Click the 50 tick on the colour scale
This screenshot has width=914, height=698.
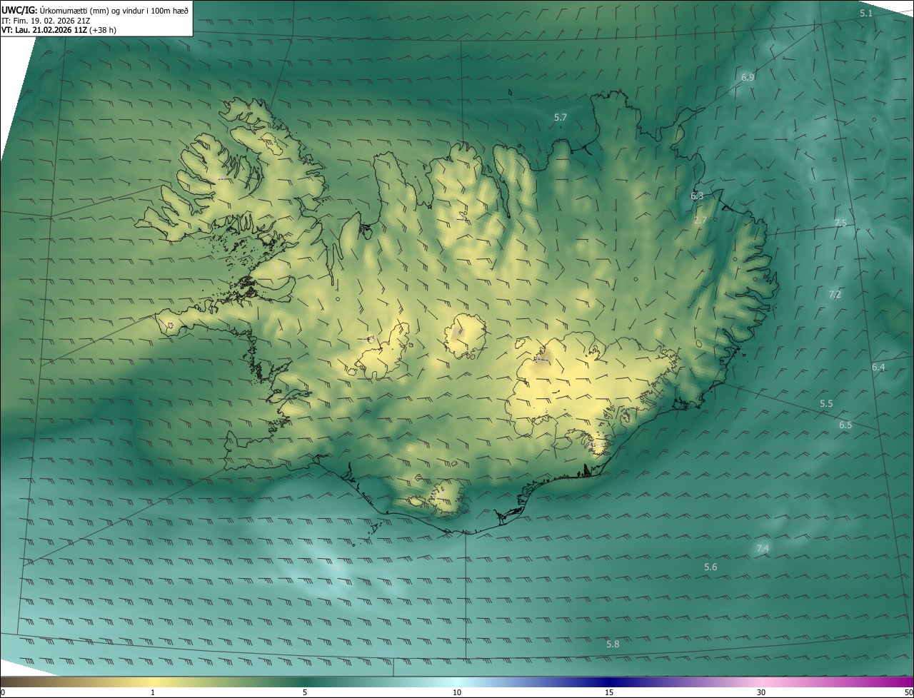point(908,692)
